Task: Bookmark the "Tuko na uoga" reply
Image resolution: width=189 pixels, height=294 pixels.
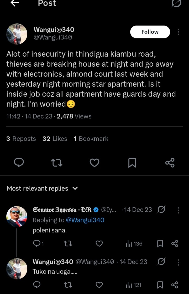Action: click(160, 285)
